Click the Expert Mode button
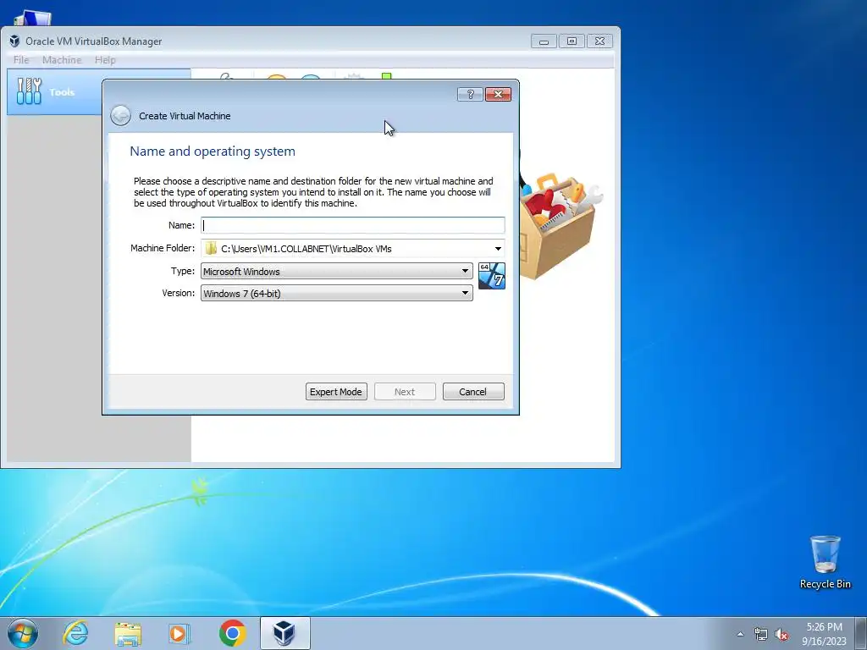This screenshot has width=867, height=650. (336, 391)
